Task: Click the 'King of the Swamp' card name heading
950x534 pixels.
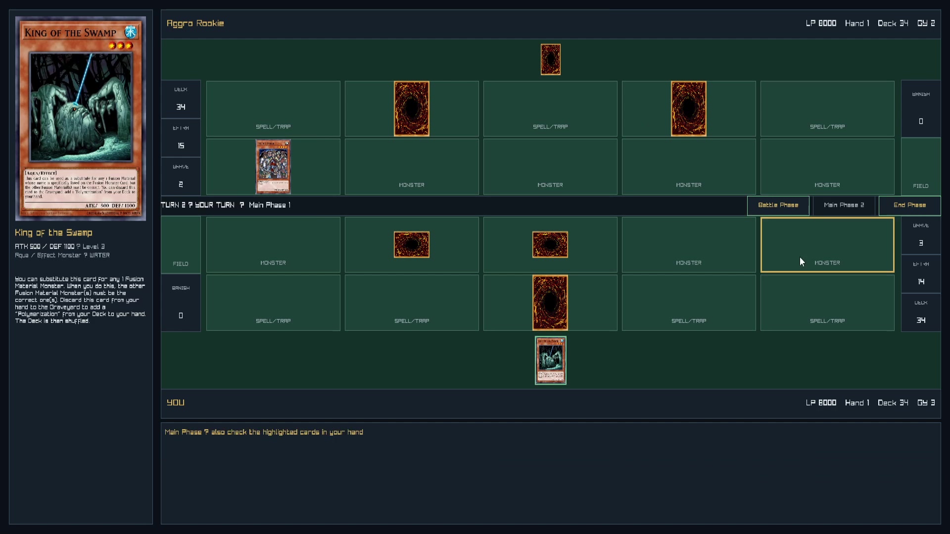Action: 53,232
